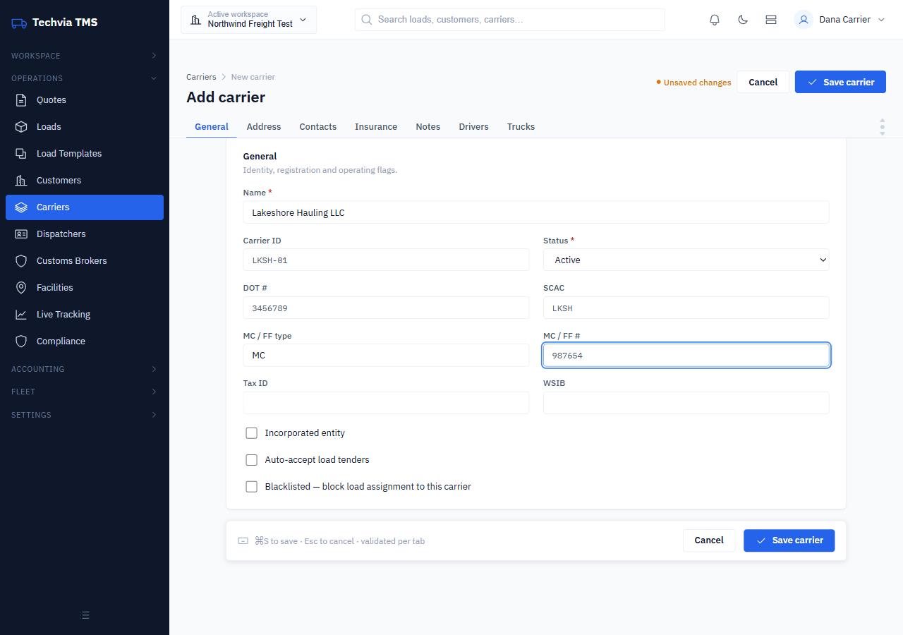Viewport: 903px width, 635px height.
Task: Toggle dark mode with the moon icon
Action: [743, 20]
